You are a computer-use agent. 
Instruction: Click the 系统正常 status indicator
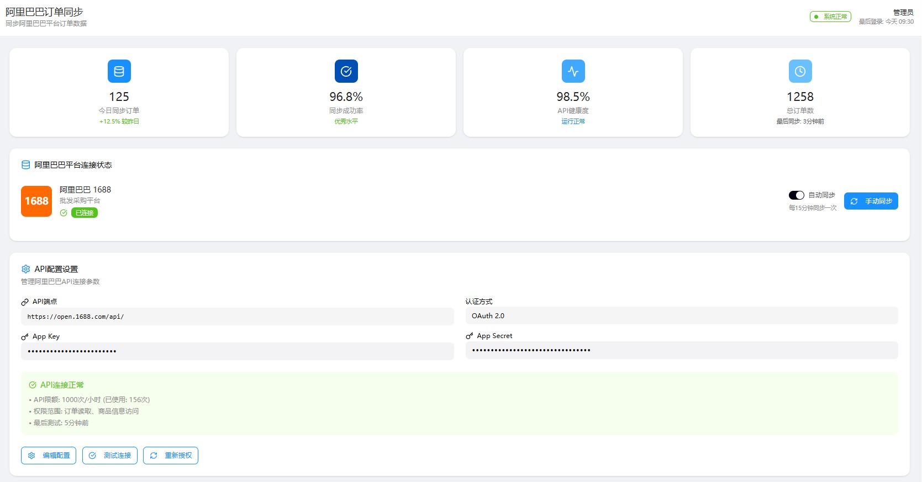point(830,17)
